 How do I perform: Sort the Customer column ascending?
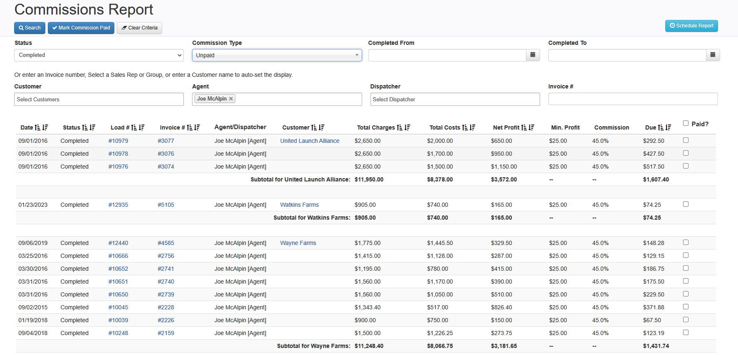(x=314, y=128)
